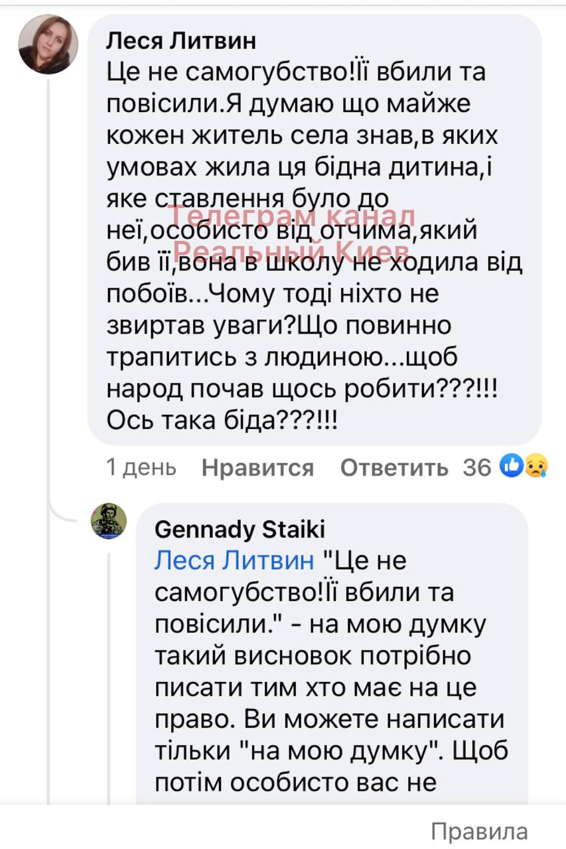Click the crying face reaction icon
This screenshot has height=849, width=566.
pos(535,467)
